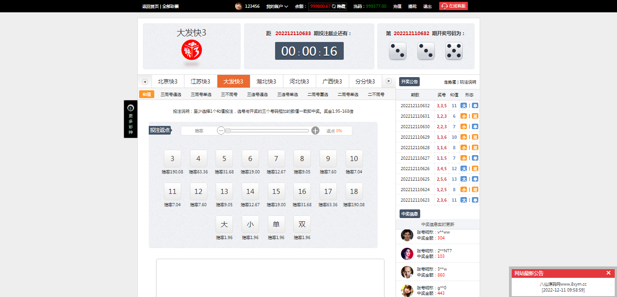Image resolution: width=617 pixels, height=297 pixels.
Task: Open the 全部彩票 link
Action: 170,6
